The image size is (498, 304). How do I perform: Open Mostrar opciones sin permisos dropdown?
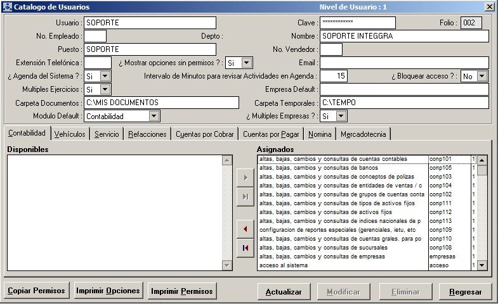(x=247, y=63)
